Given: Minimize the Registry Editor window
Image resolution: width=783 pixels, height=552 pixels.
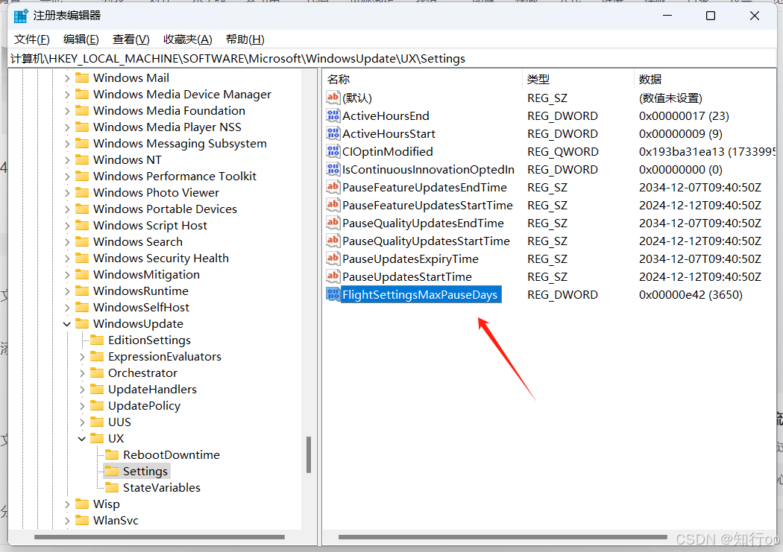Looking at the screenshot, I should 667,16.
